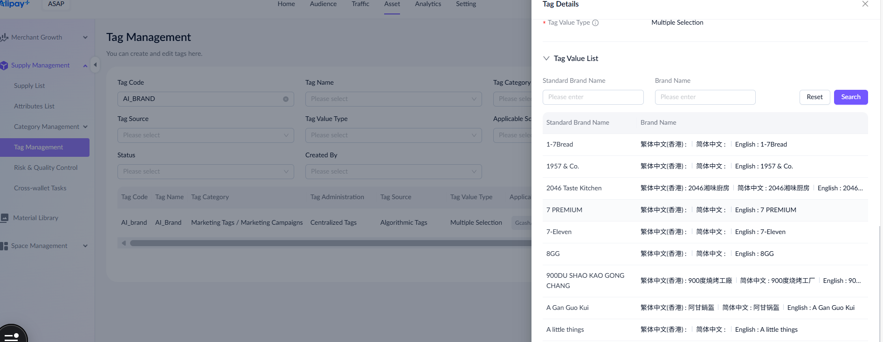This screenshot has width=883, height=342.
Task: Collapse the Supply Management menu
Action: [85, 66]
